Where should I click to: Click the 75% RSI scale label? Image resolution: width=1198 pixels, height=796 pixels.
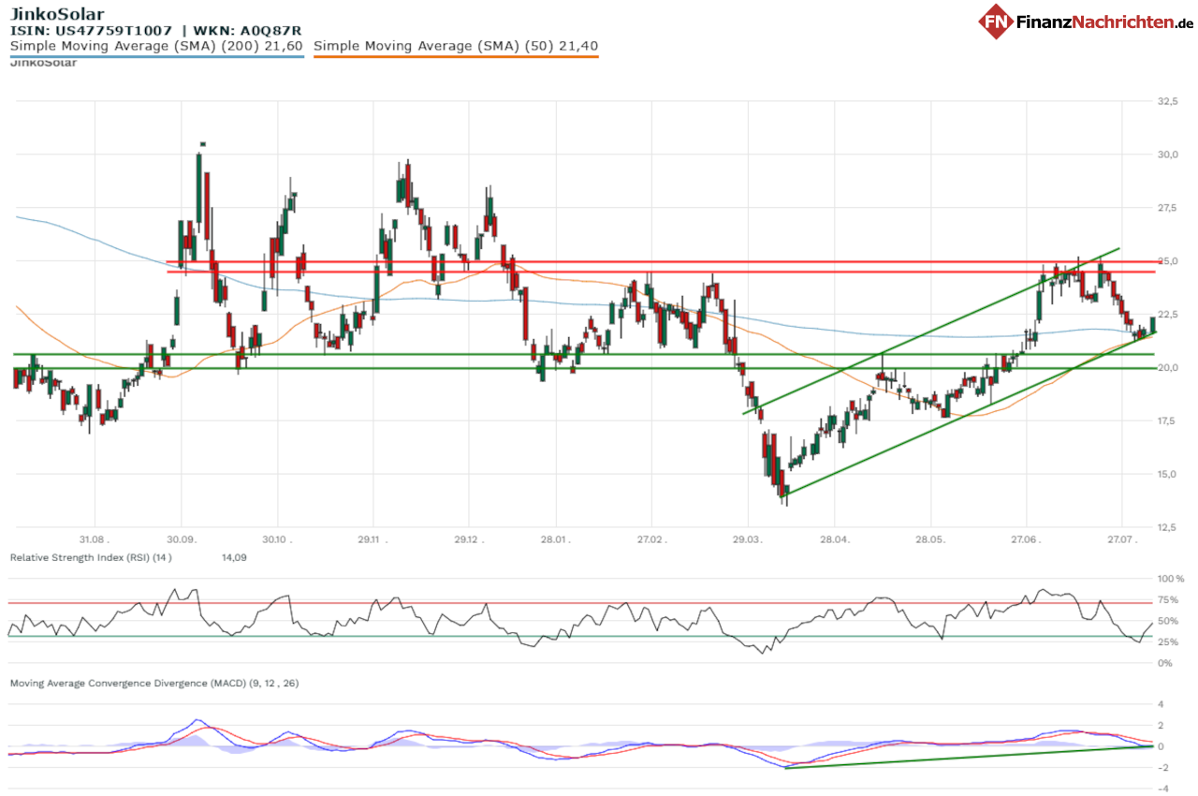point(1170,600)
